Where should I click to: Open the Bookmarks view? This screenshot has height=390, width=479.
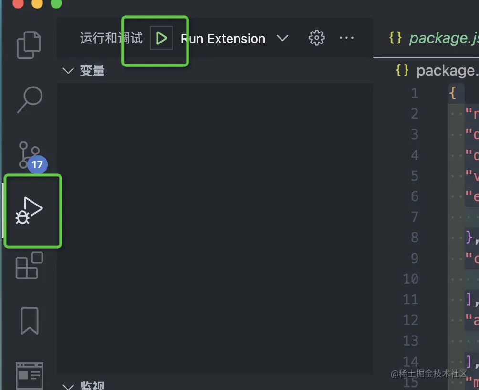pos(30,320)
